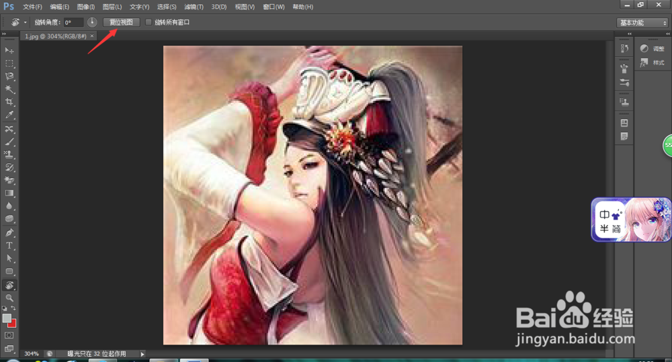This screenshot has width=672, height=362.
Task: Click the rotation angle input field
Action: coord(73,22)
